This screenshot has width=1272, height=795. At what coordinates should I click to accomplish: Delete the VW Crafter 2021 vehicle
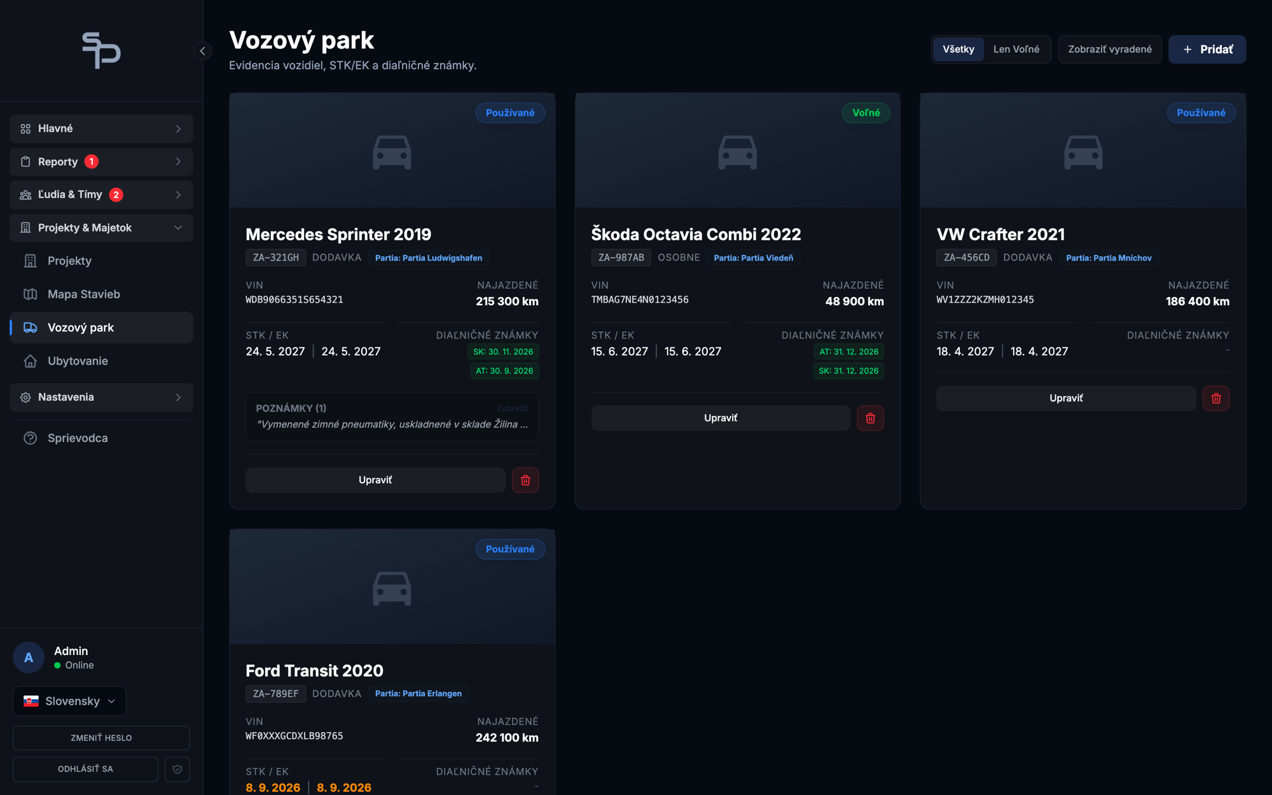(x=1216, y=398)
